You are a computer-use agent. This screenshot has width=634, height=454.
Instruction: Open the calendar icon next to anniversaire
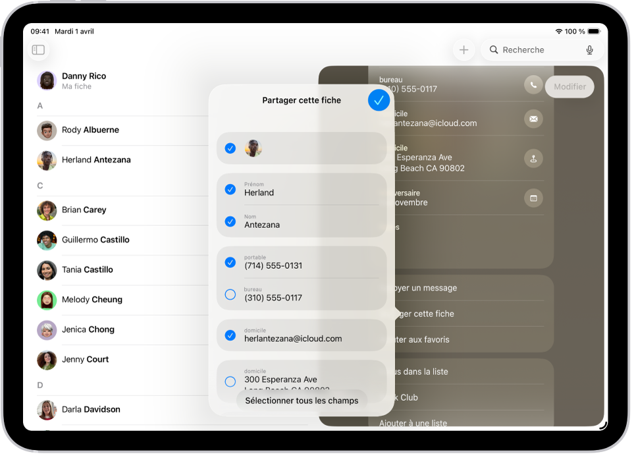click(533, 198)
